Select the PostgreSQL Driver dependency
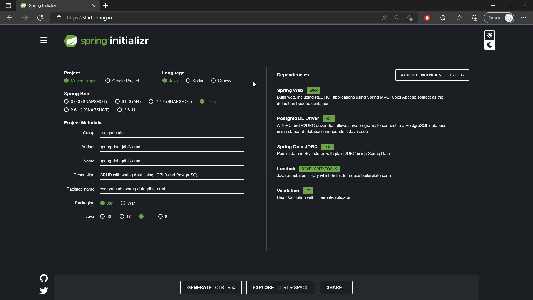Screen dimensions: 533x300 click(x=373, y=125)
